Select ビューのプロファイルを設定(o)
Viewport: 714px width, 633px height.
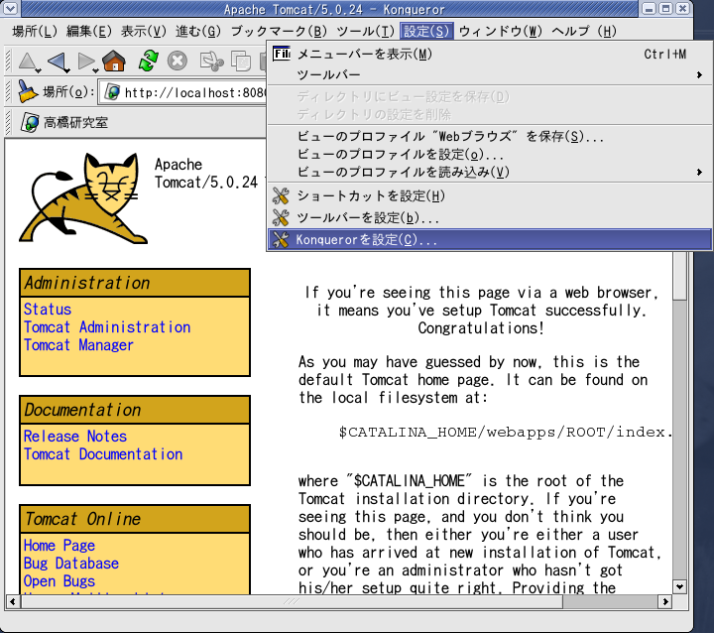489,155
